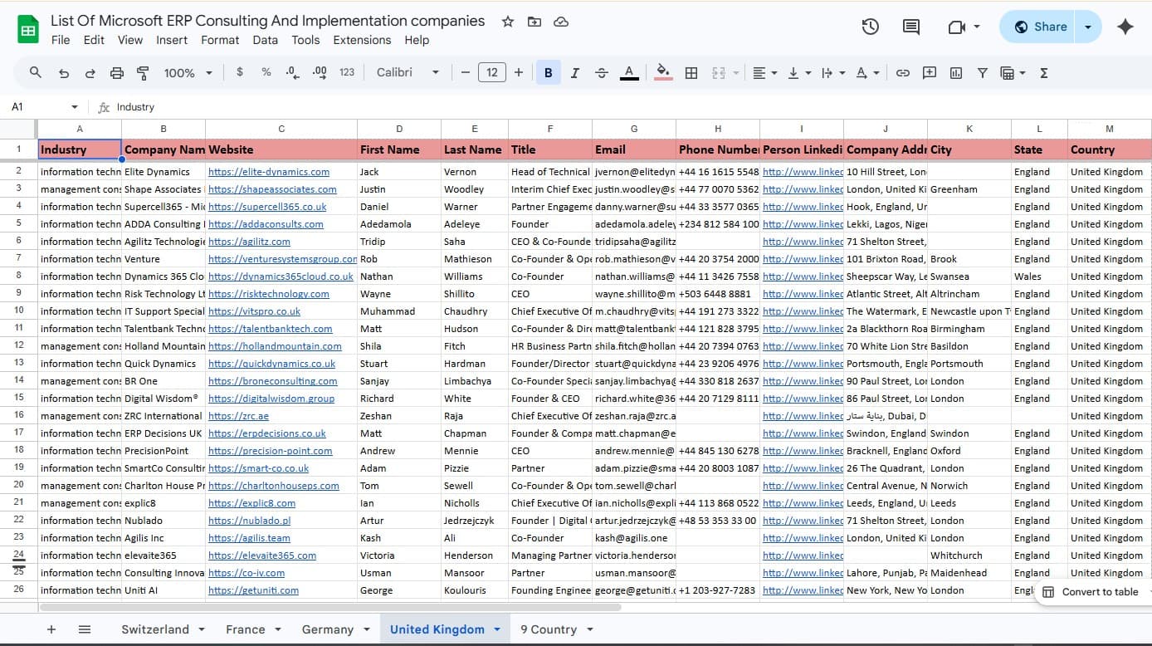Image resolution: width=1152 pixels, height=646 pixels.
Task: Click the Convert to table button
Action: [1092, 592]
